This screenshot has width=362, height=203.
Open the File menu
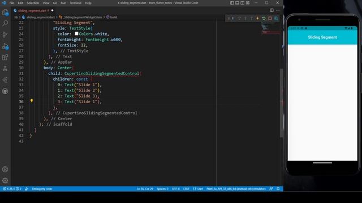[12, 3]
